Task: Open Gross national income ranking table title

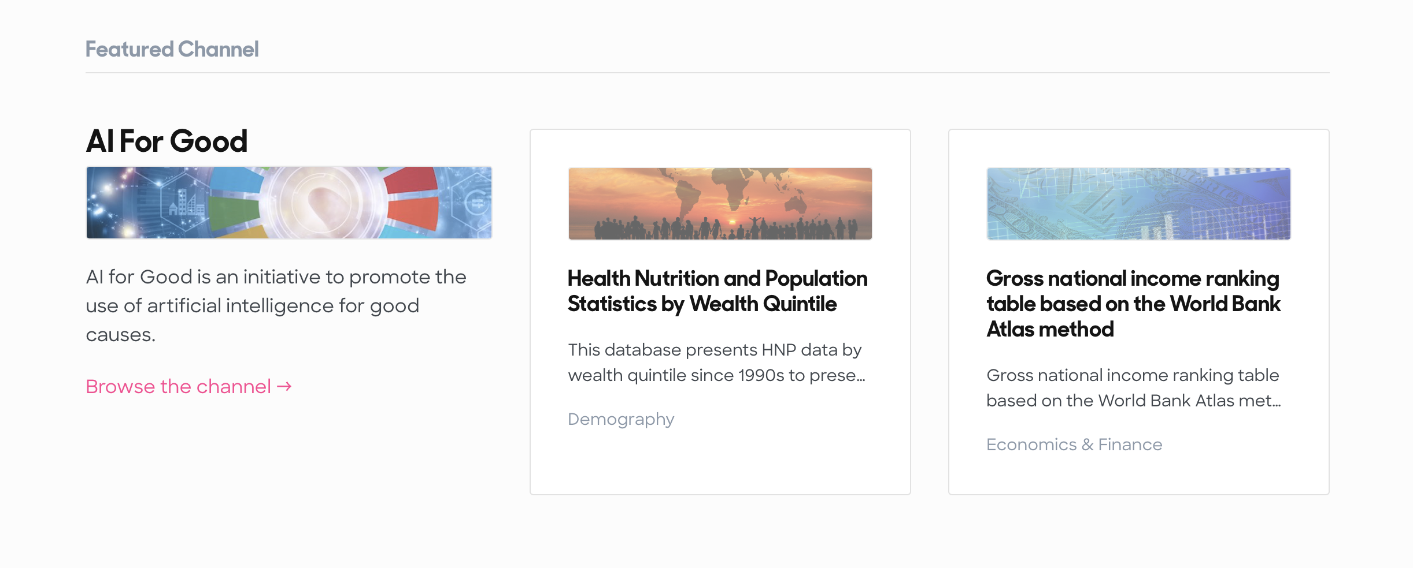Action: (x=1133, y=304)
